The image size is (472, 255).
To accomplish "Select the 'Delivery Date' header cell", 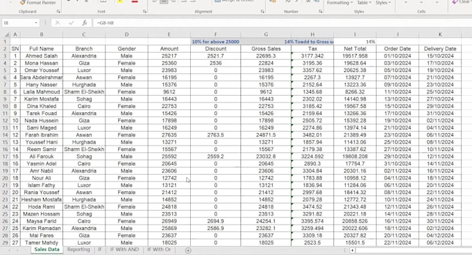I will [440, 49].
